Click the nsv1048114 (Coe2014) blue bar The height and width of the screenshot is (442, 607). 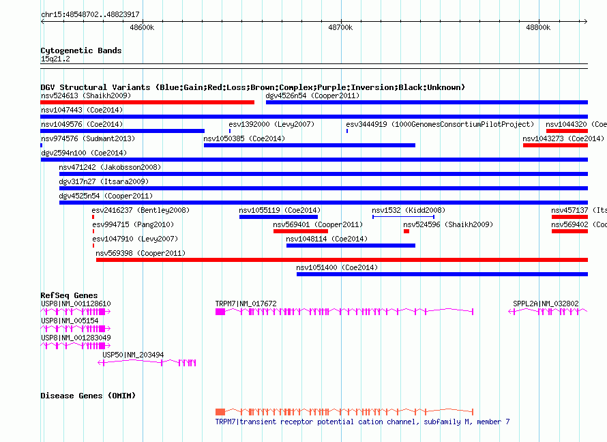tap(351, 246)
